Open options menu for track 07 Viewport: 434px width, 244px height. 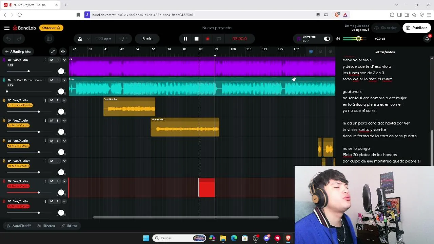(x=45, y=181)
